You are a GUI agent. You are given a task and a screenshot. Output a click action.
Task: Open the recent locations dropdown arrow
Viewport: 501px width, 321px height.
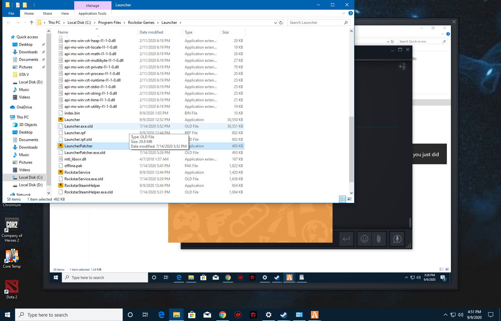click(25, 23)
